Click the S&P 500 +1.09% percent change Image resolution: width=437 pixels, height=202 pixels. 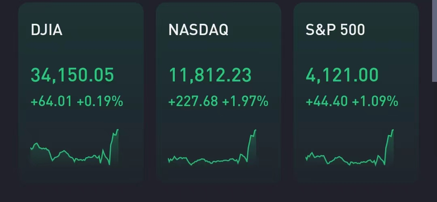(375, 102)
